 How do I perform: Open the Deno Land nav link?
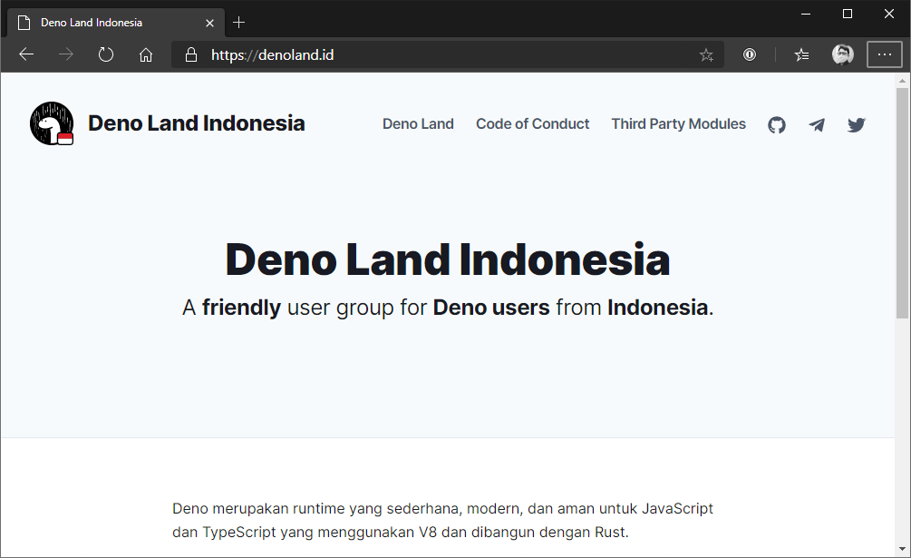418,123
